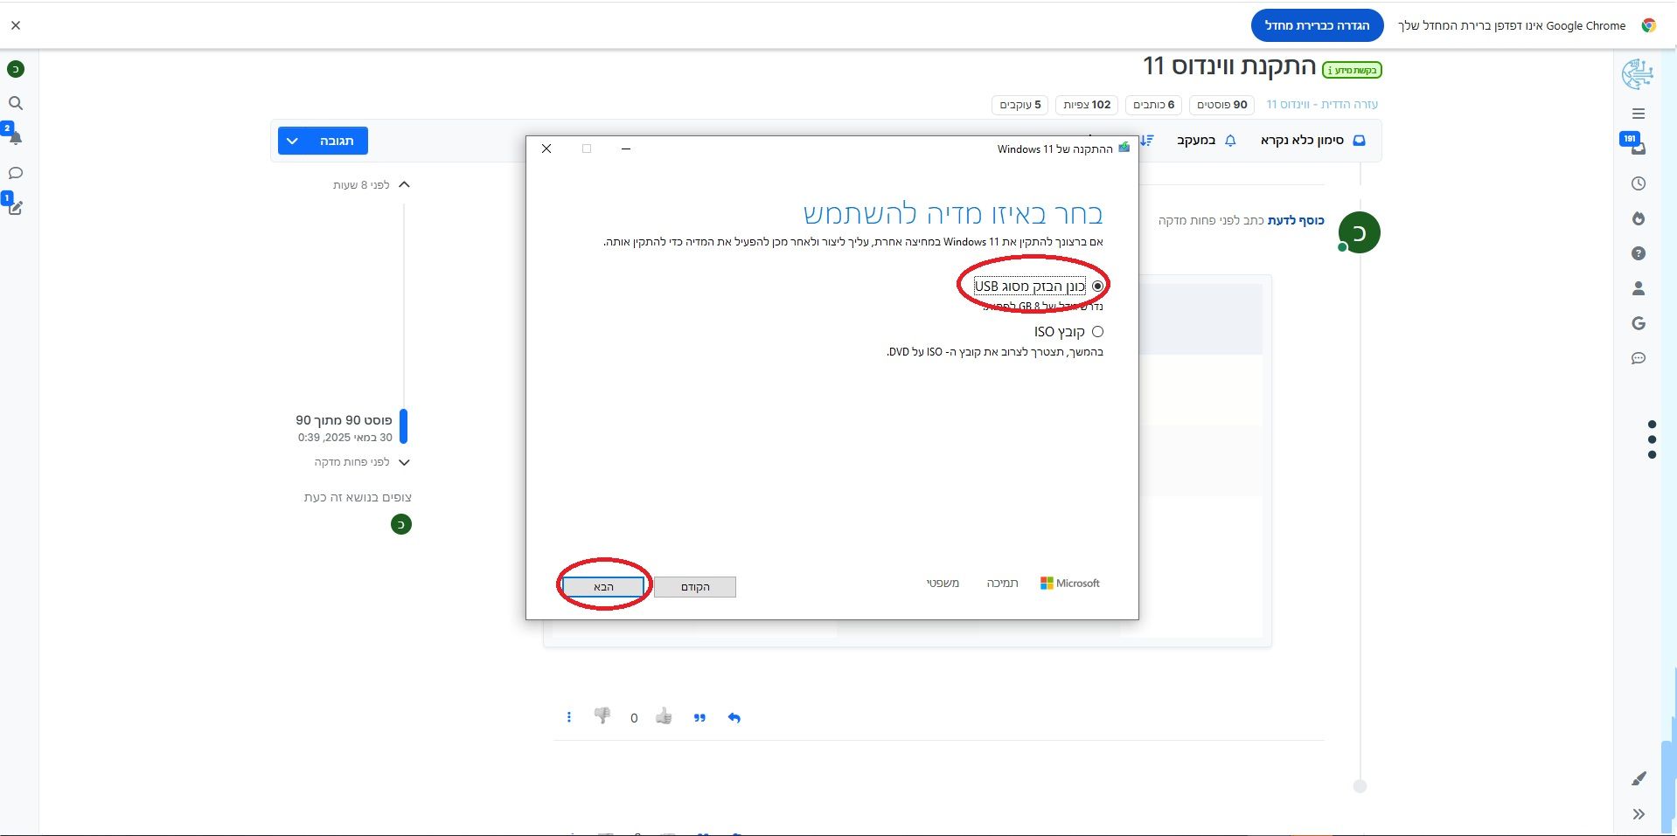This screenshot has height=836, width=1677.
Task: Open chats bubble icon in left sidebar
Action: (16, 173)
